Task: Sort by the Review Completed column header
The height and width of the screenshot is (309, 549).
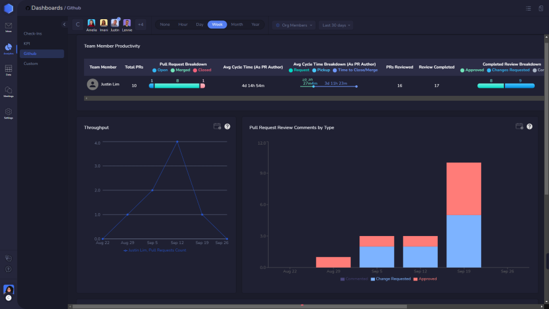Action: click(x=437, y=67)
